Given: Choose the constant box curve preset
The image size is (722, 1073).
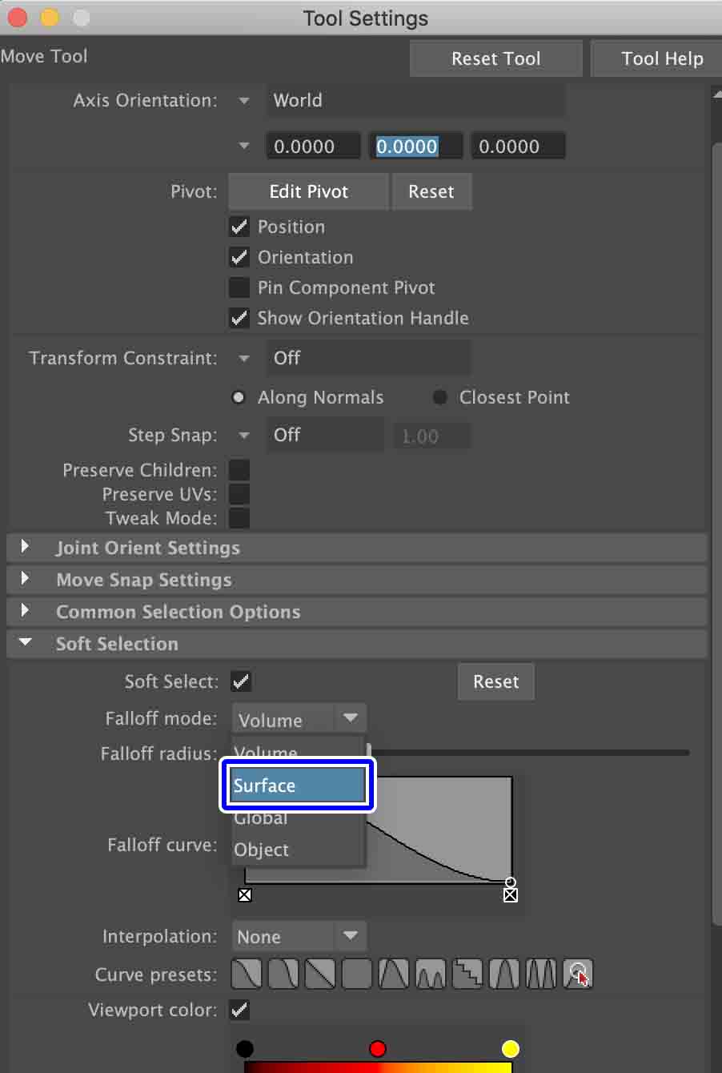Looking at the screenshot, I should click(356, 974).
